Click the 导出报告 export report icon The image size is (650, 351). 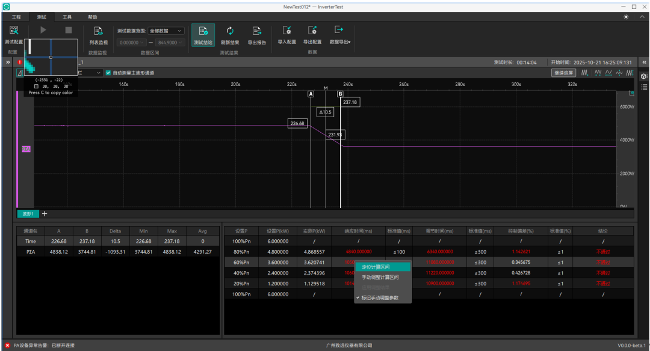[x=257, y=30]
